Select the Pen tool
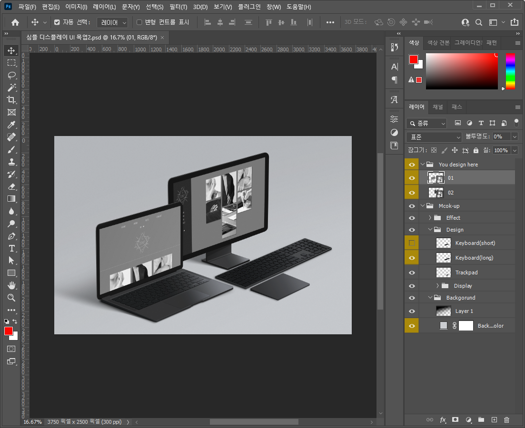This screenshot has width=525, height=428. 11,236
